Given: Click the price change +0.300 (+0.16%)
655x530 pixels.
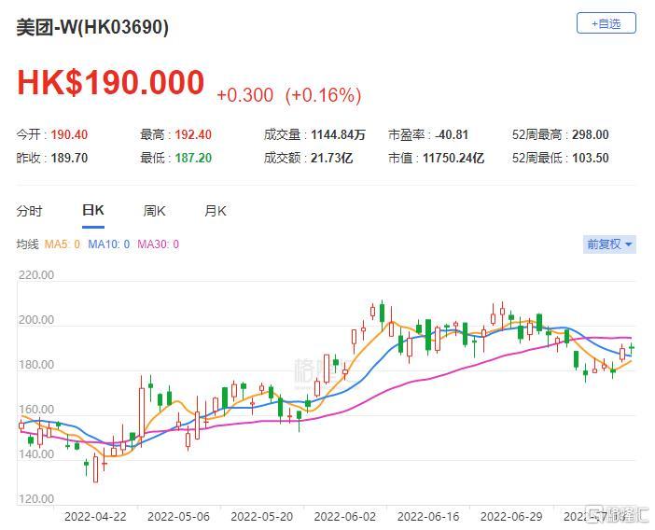Looking at the screenshot, I should [x=289, y=95].
